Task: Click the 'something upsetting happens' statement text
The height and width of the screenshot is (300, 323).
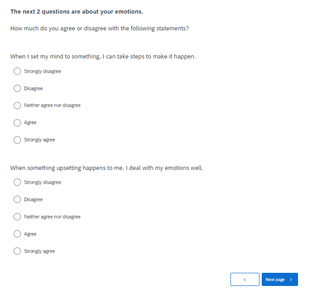Action: coord(107,168)
